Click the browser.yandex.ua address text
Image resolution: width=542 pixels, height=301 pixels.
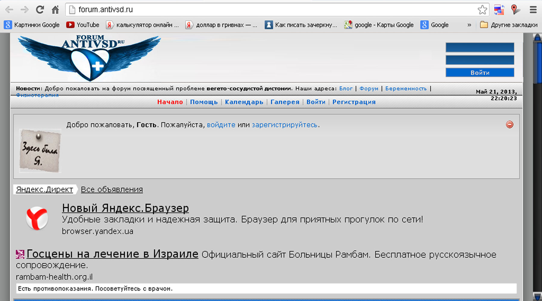(98, 231)
